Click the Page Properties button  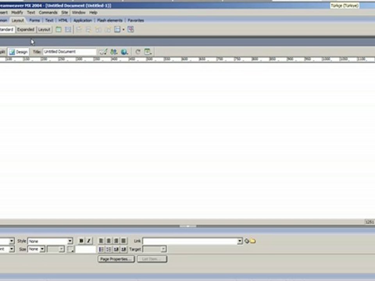[x=116, y=259]
